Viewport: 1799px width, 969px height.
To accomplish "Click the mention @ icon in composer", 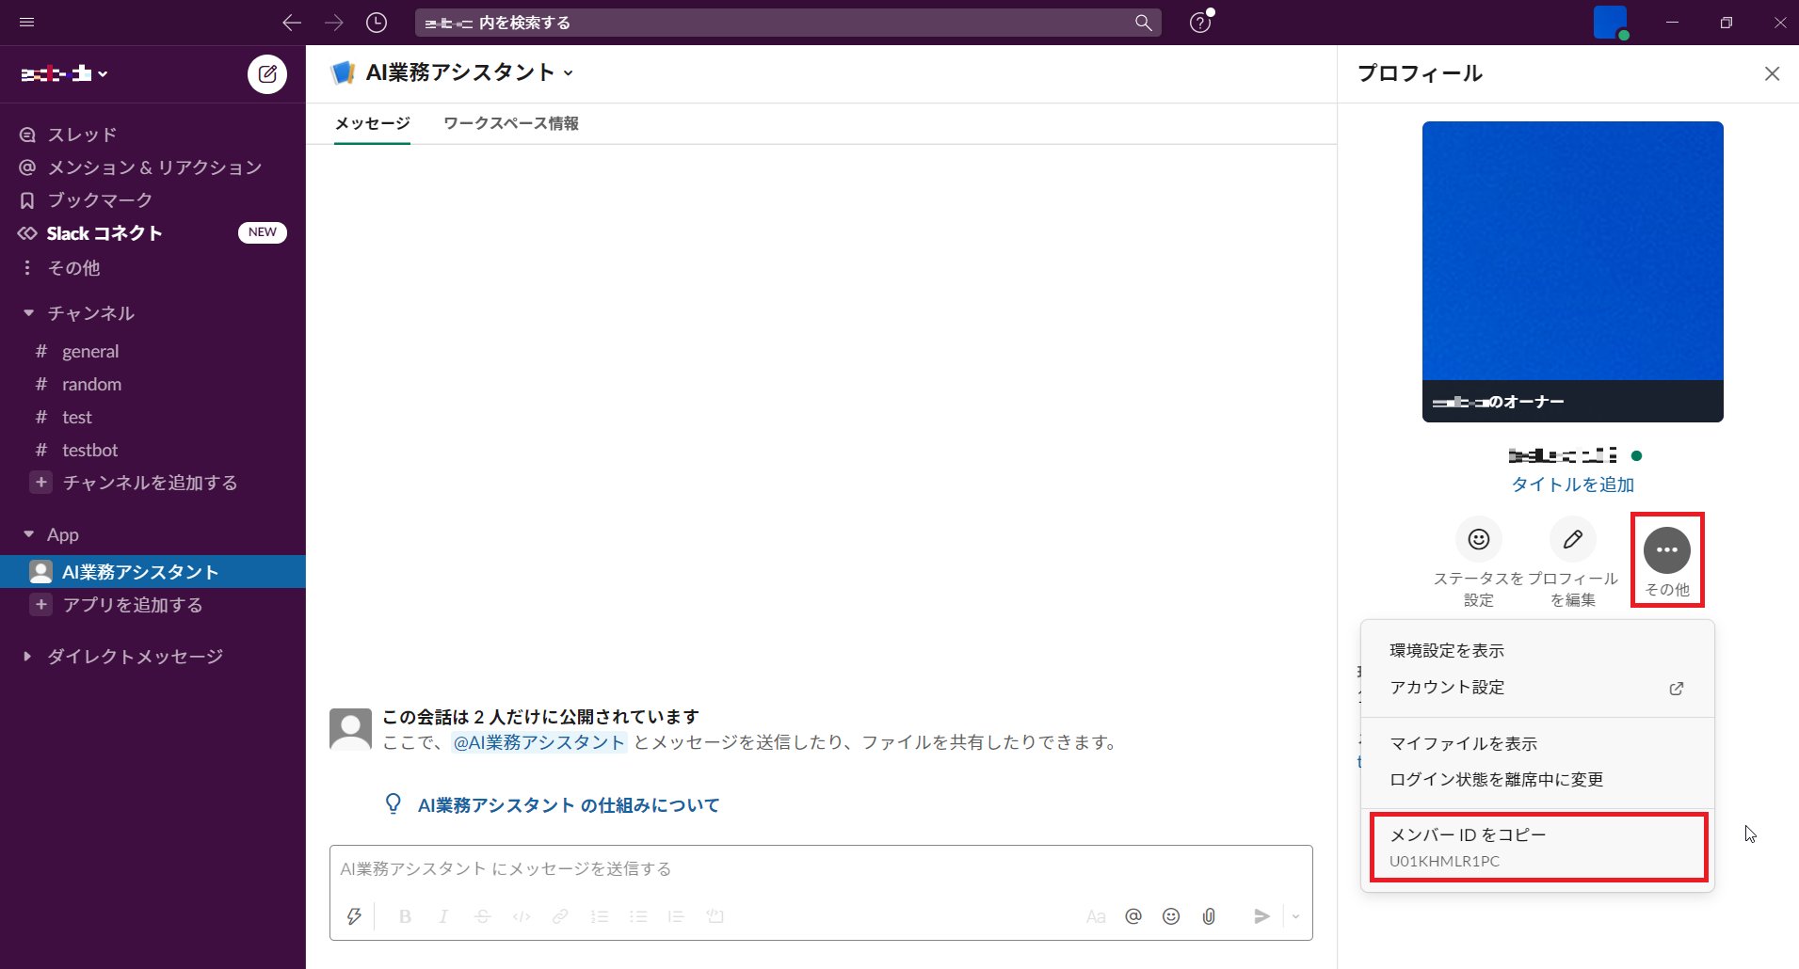I will click(x=1133, y=916).
